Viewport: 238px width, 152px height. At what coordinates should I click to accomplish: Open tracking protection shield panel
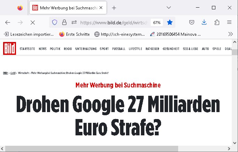pos(55,23)
